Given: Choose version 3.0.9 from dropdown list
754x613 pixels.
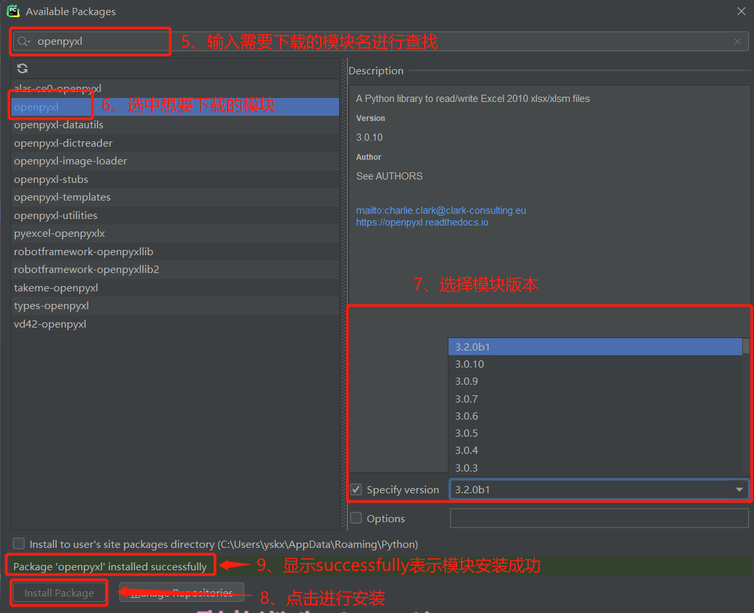Looking at the screenshot, I should click(595, 381).
